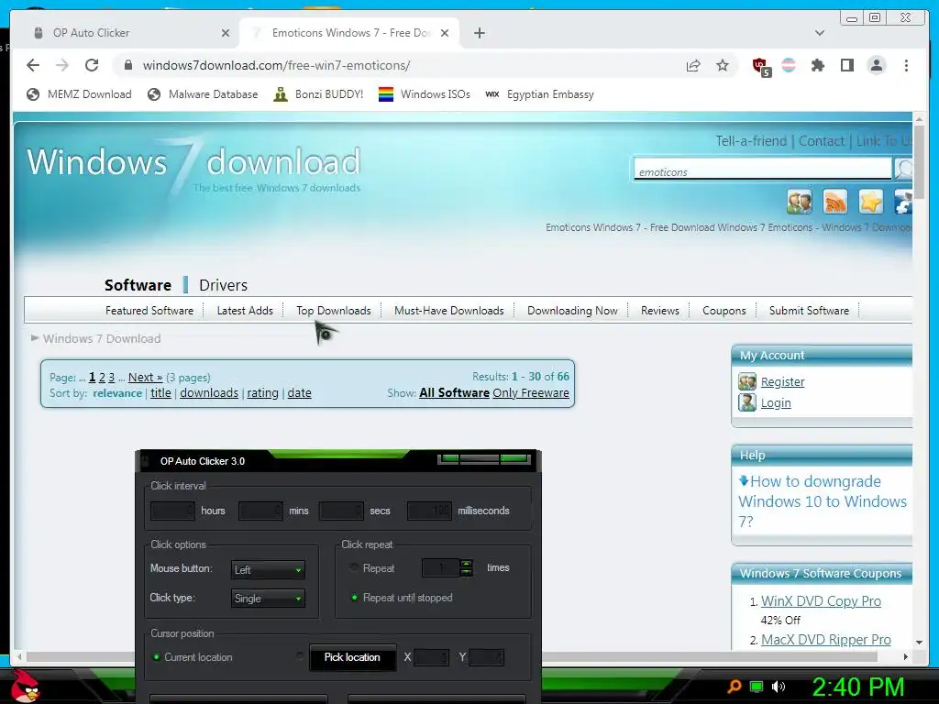Screen dimensions: 939x704
Task: Open Coupons menu item
Action: tap(724, 310)
